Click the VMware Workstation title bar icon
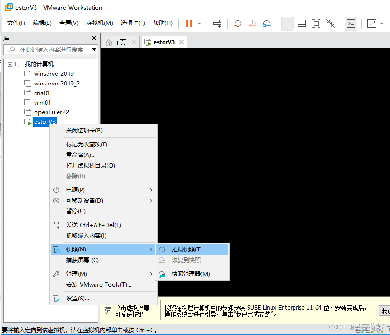Image resolution: width=390 pixels, height=335 pixels. pyautogui.click(x=9, y=7)
